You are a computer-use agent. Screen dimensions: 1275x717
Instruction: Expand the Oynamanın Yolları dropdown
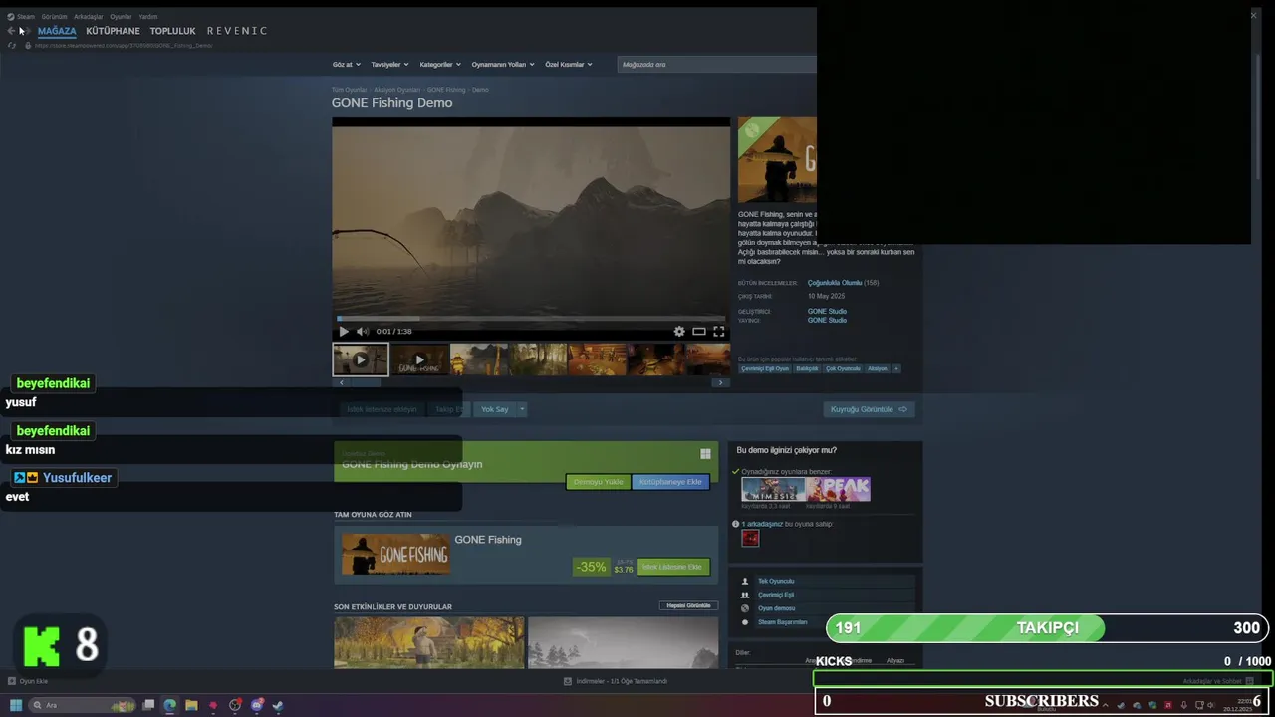tap(503, 64)
